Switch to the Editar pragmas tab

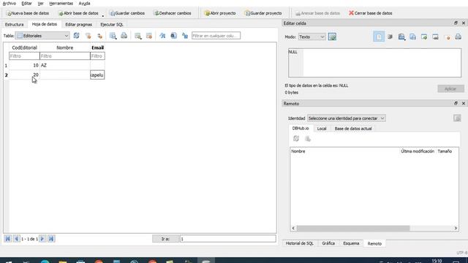tap(78, 24)
